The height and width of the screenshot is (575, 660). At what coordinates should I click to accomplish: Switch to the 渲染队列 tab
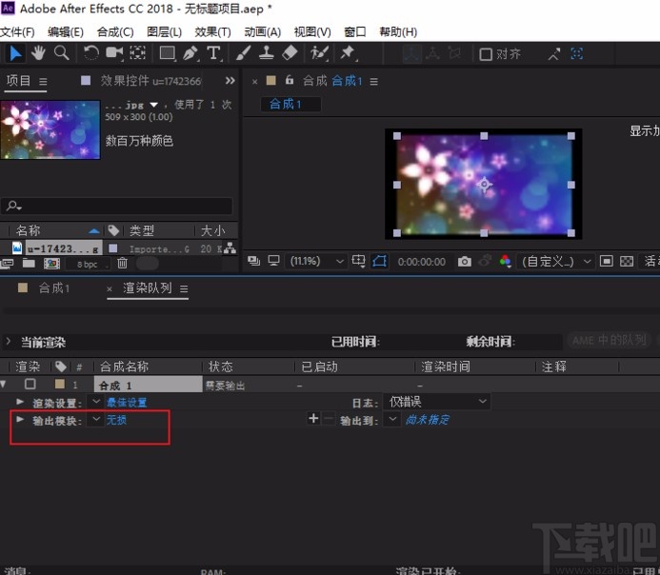click(148, 288)
